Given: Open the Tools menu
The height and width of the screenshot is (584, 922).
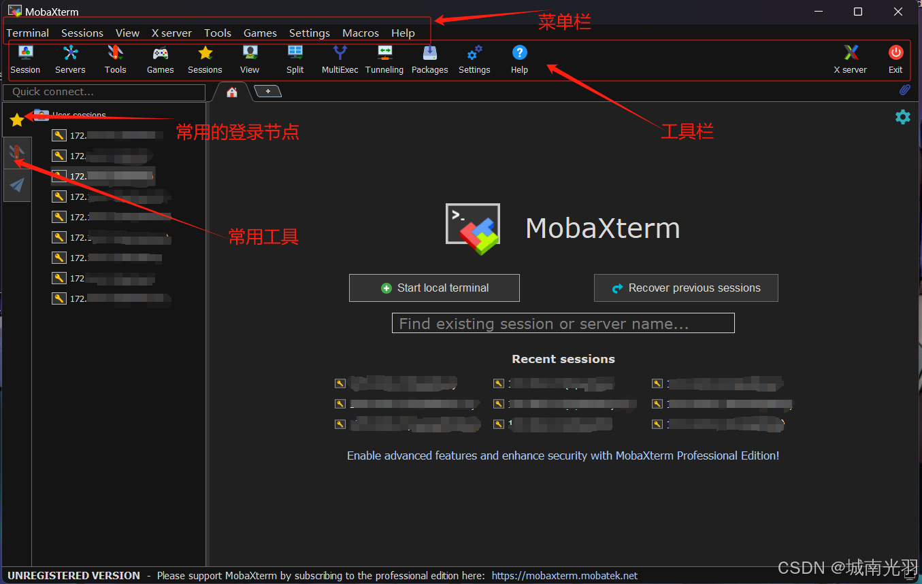Looking at the screenshot, I should [218, 33].
